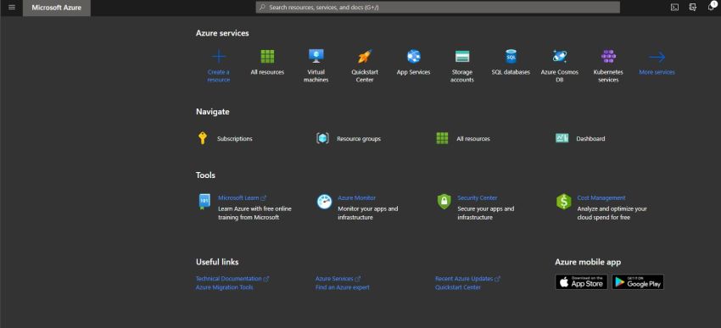Open the notifications bell

(711, 7)
